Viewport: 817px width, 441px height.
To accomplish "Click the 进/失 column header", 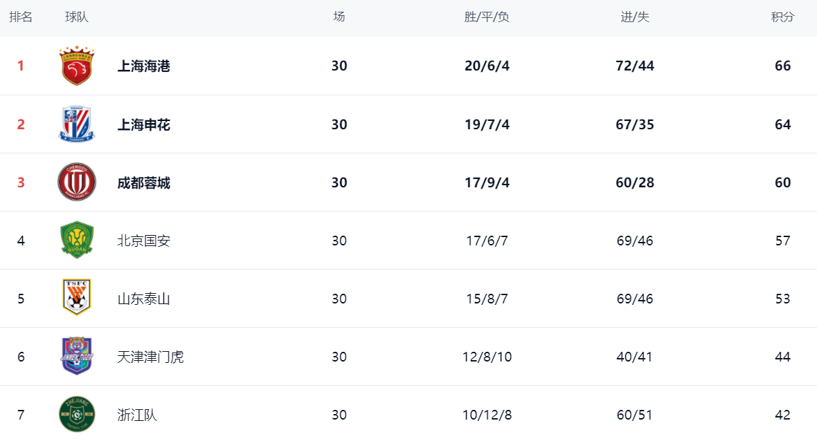I will [634, 17].
